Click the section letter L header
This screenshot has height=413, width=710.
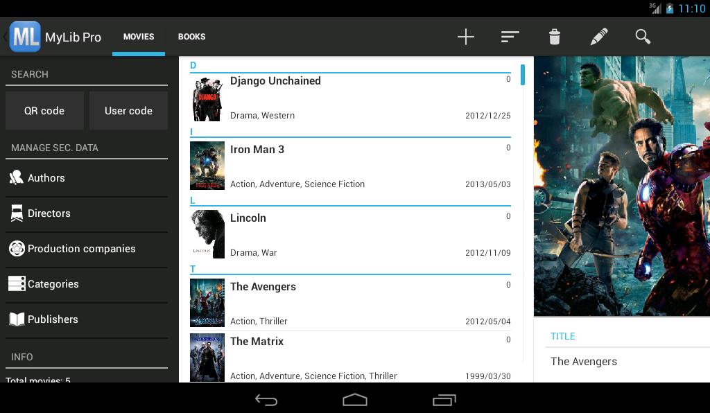[193, 201]
